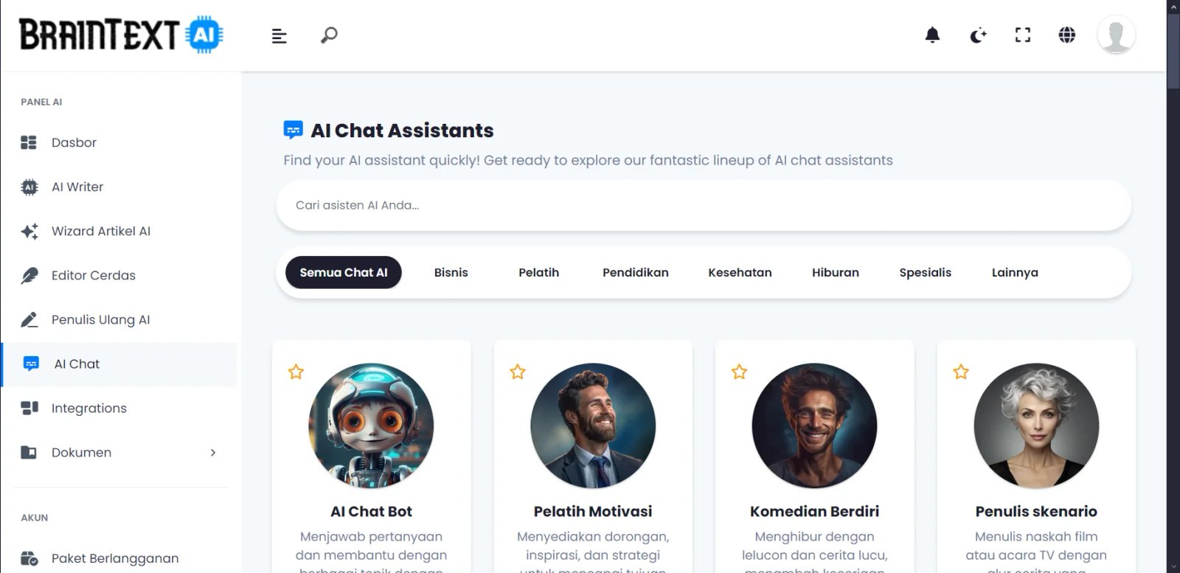Open the Hiburan category tab
This screenshot has width=1180, height=573.
[x=835, y=272]
